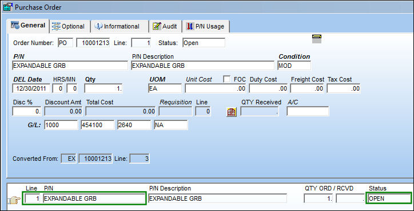The width and height of the screenshot is (414, 211).
Task: Click bottom grid P/N Description field
Action: point(217,198)
